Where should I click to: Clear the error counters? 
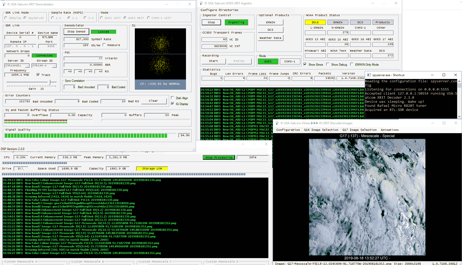coord(153,101)
